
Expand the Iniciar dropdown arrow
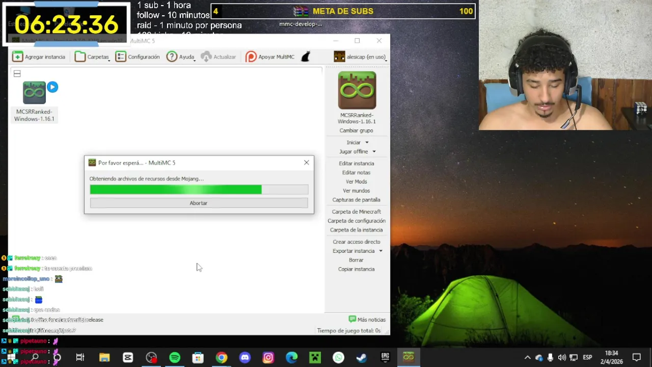(x=367, y=143)
